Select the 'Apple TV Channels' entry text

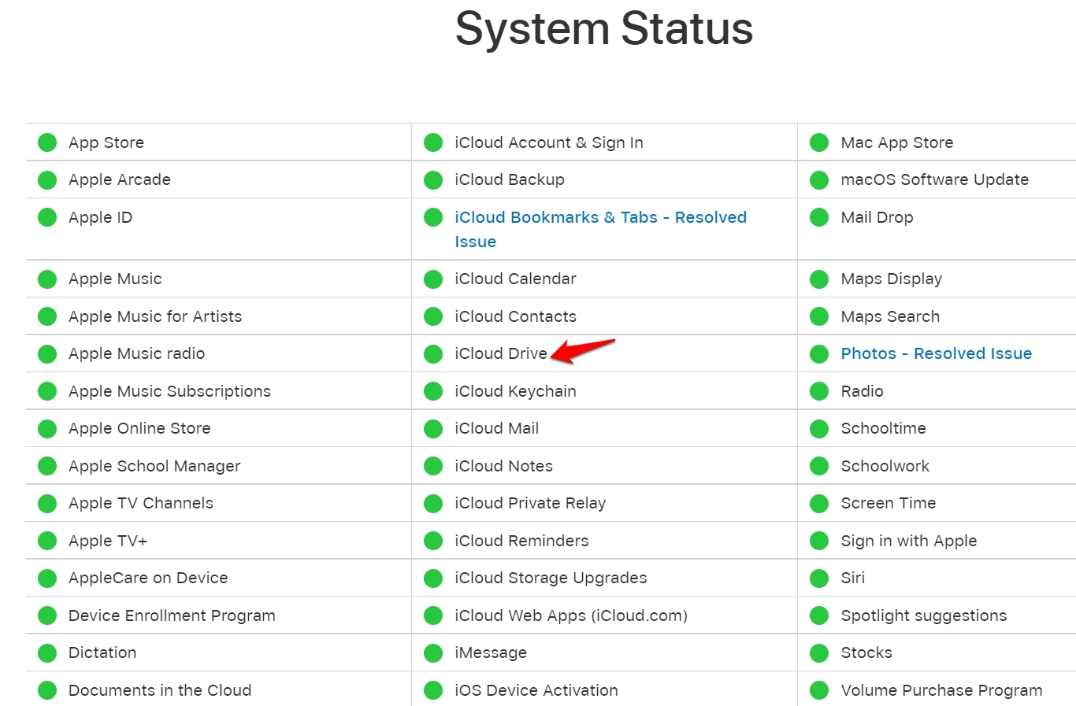[141, 503]
